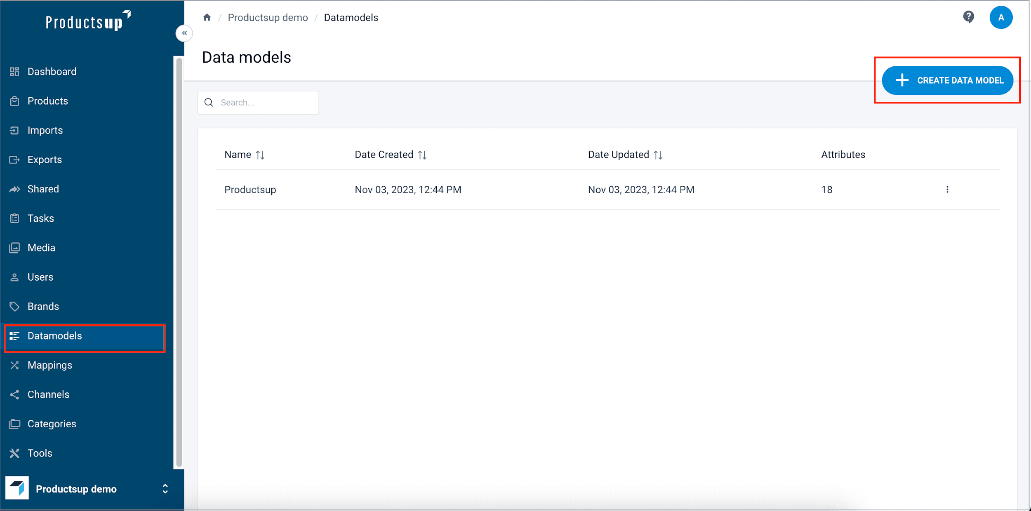1031x511 pixels.
Task: Open the Imports menu item
Action: 45,130
